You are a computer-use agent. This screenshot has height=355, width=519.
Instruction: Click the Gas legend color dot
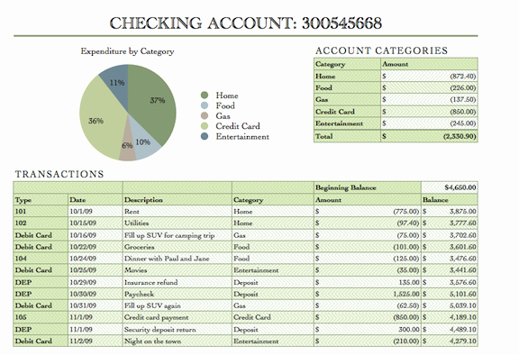205,116
